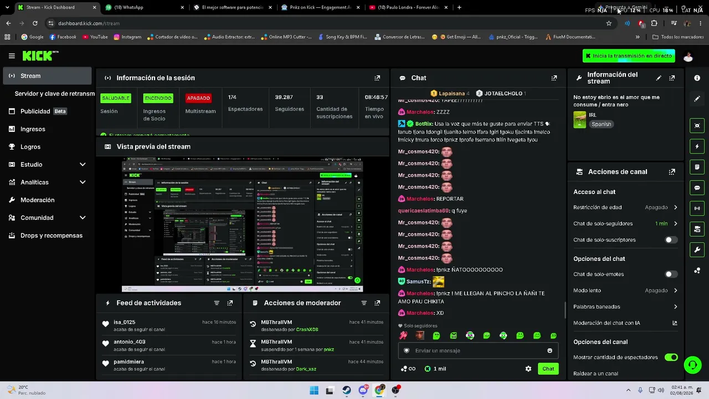Open Logros in the sidebar
Screen dimensions: 709x399
(x=47, y=147)
